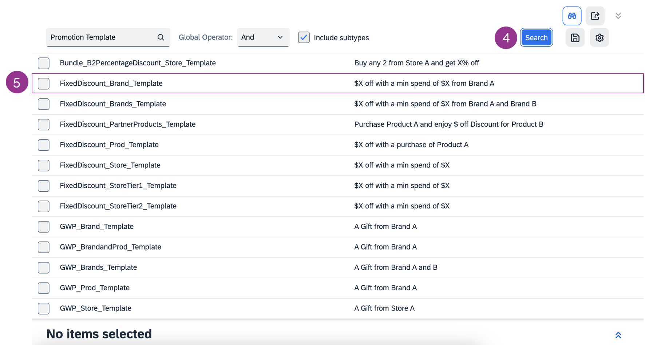Expand the collapsed toolbar double-chevron down
This screenshot has height=345, width=645.
click(618, 16)
